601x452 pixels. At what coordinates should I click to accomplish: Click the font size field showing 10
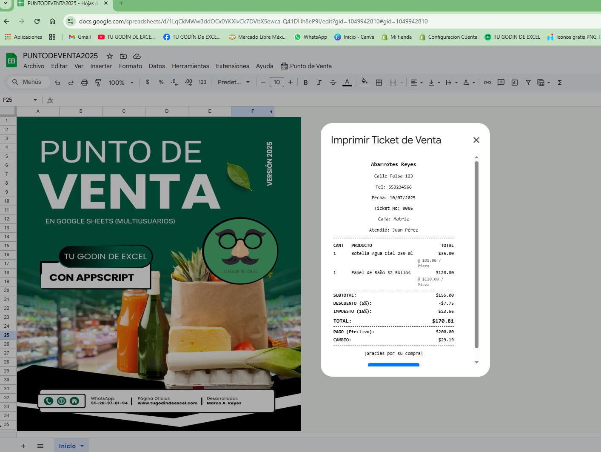[x=277, y=82]
